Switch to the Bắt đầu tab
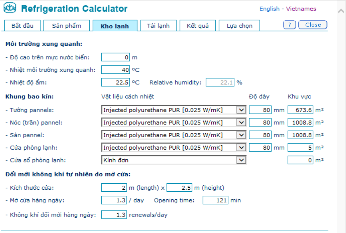 click(x=23, y=26)
